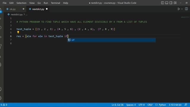Viewport: 190px width, 107px height.
Task: Click the variable test_tuple on line 4
Action: coord(24,29)
